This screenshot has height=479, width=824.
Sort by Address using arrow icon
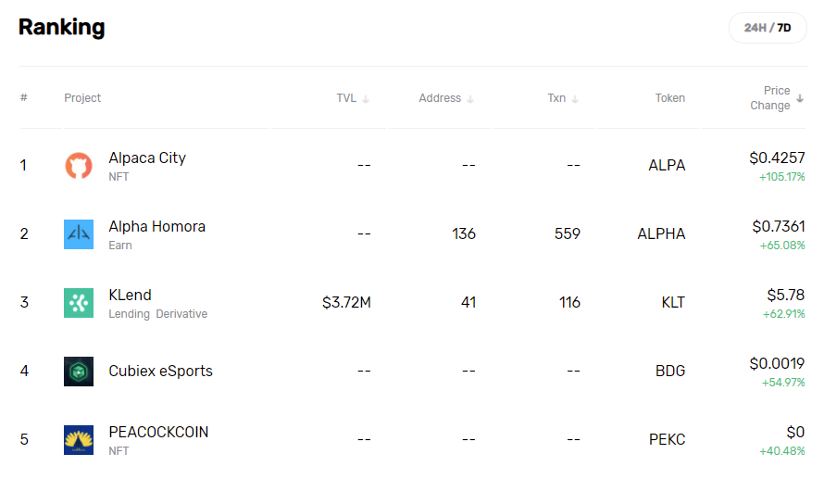[470, 99]
